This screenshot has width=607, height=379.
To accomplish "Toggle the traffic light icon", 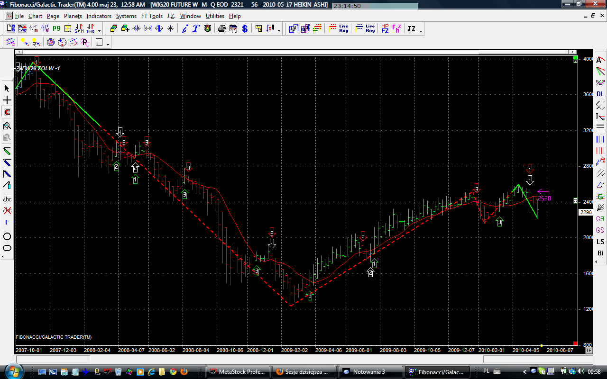I will (208, 28).
